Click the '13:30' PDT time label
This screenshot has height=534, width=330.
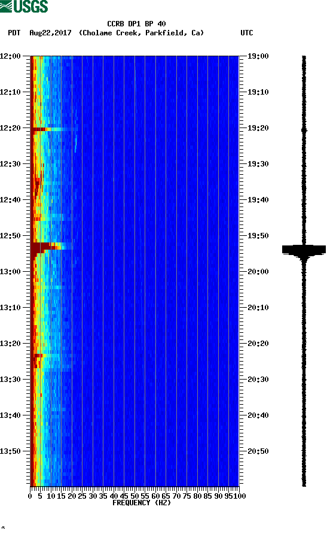pos(10,380)
